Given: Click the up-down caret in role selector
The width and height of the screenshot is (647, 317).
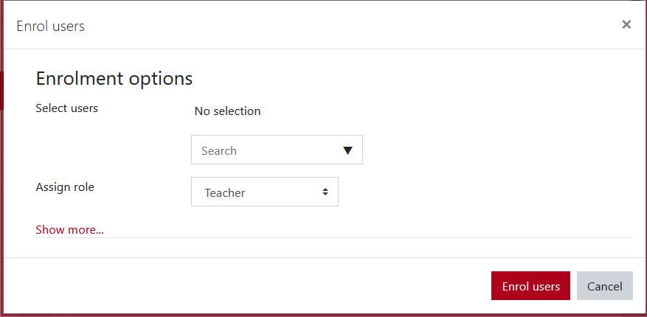Looking at the screenshot, I should coord(325,192).
